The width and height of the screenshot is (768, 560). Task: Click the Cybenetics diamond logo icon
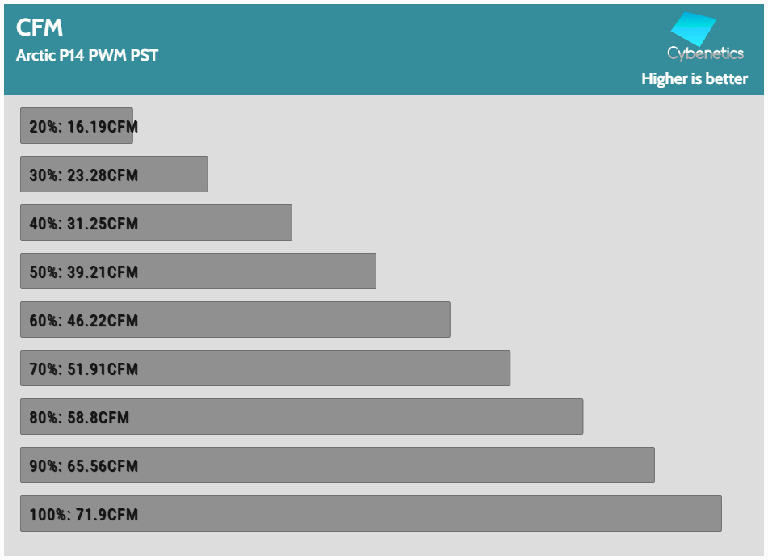694,28
